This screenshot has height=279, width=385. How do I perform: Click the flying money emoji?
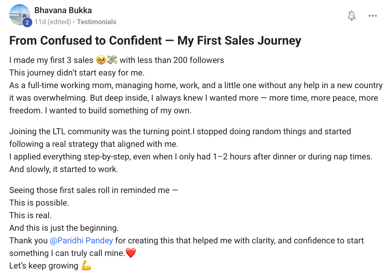click(x=112, y=60)
